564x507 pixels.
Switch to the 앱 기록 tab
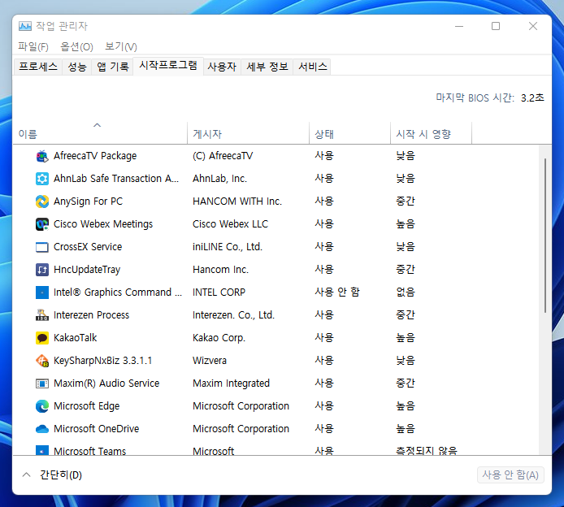[112, 67]
